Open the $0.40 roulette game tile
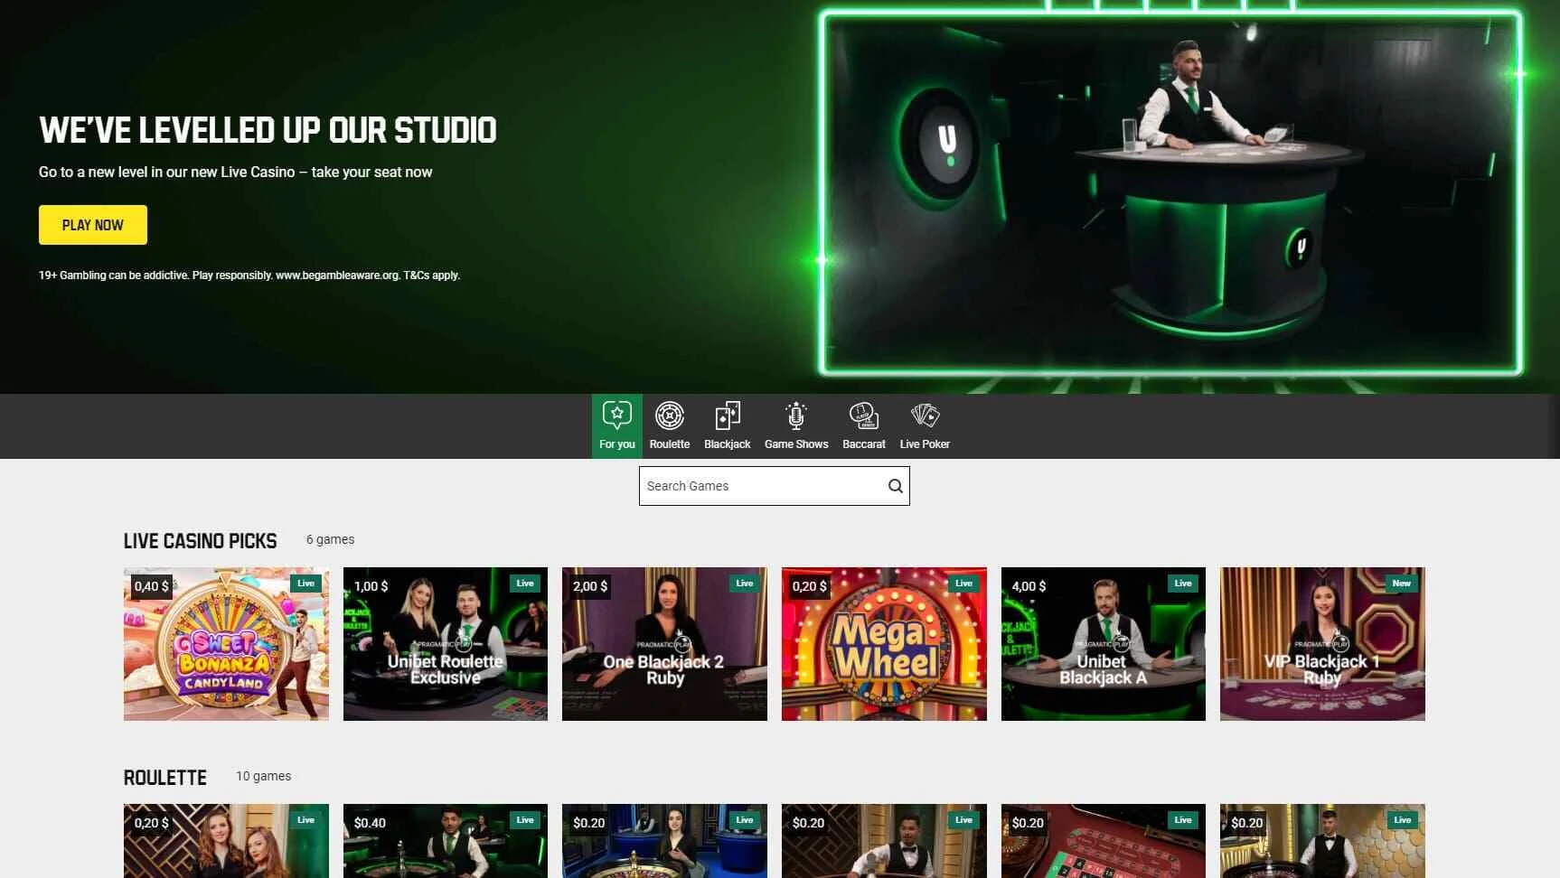Screen dimensions: 1560x878 tap(445, 841)
